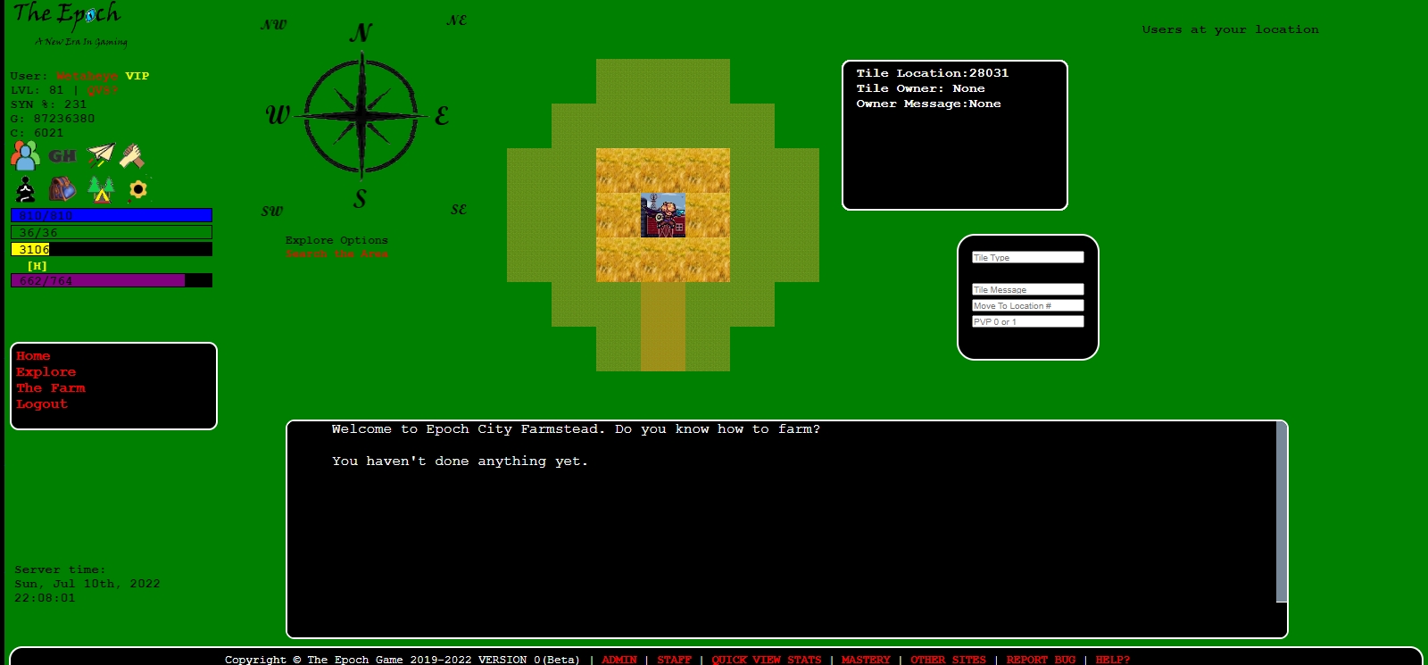Viewport: 1428px width, 665px height.
Task: Click the paper airplane messages icon
Action: [101, 155]
